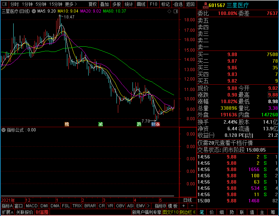Screen dimensions: 279x216
Task: Click 仅需20元查看千档行情 promo link
Action: [225, 143]
